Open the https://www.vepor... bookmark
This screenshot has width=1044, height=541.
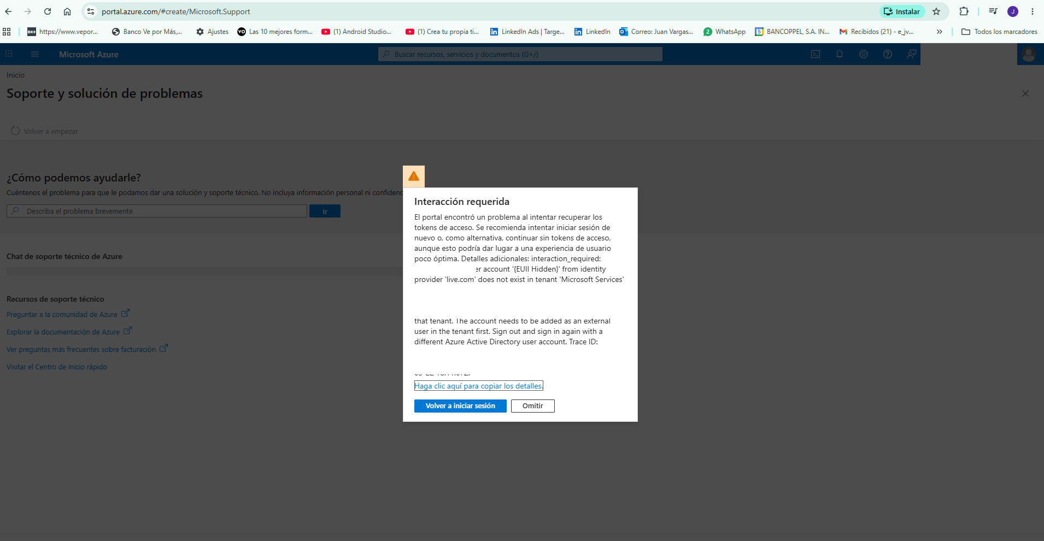(62, 32)
